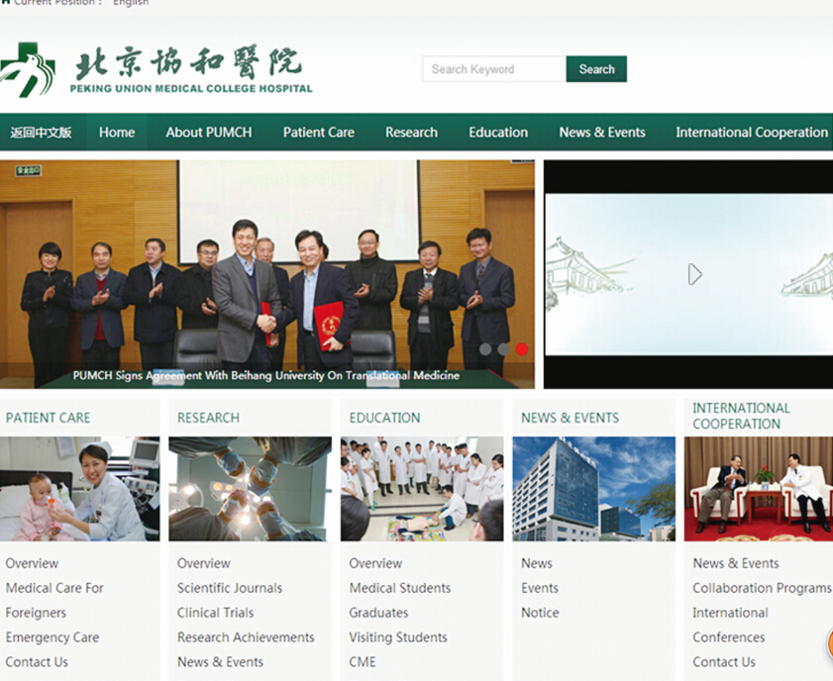
Task: Open the Beihang University agreement headline
Action: [x=266, y=375]
